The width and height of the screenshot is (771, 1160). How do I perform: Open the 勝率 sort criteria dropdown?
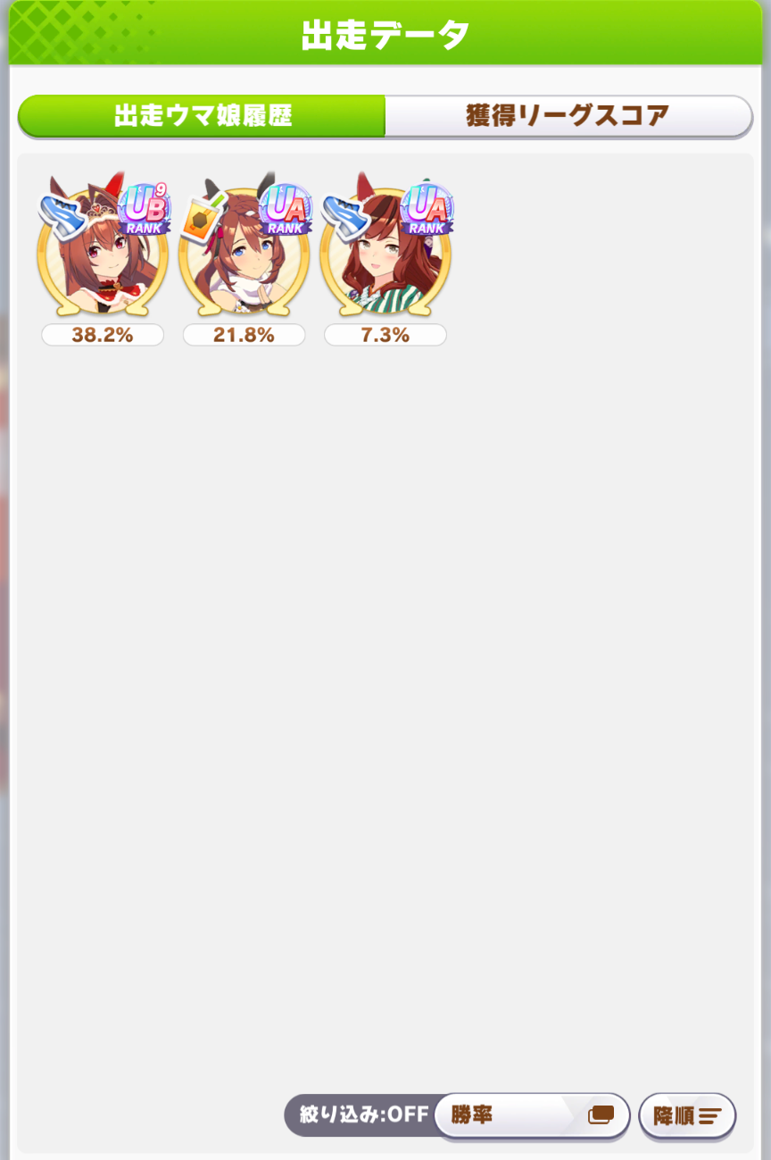pos(532,1115)
